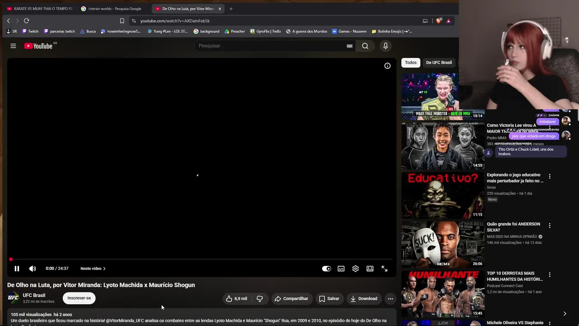
Task: Focus the 'Pesquisar' search field
Action: [271, 46]
